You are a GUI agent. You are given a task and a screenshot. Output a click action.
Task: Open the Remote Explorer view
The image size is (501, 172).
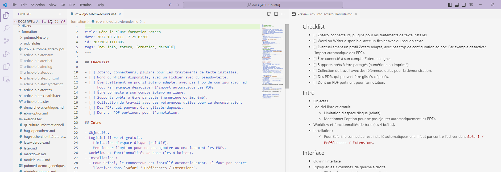pyautogui.click(x=6, y=79)
